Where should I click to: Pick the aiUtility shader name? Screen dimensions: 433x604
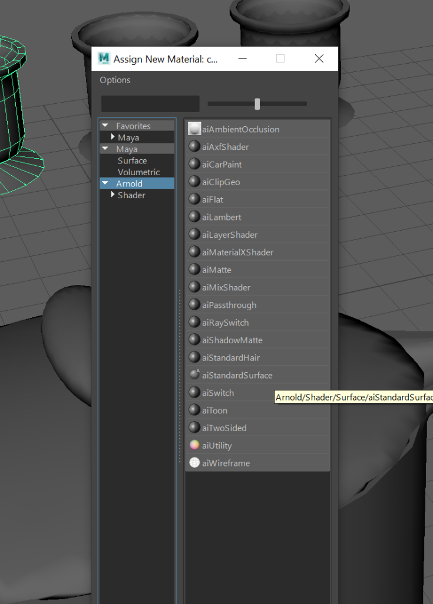pyautogui.click(x=217, y=446)
